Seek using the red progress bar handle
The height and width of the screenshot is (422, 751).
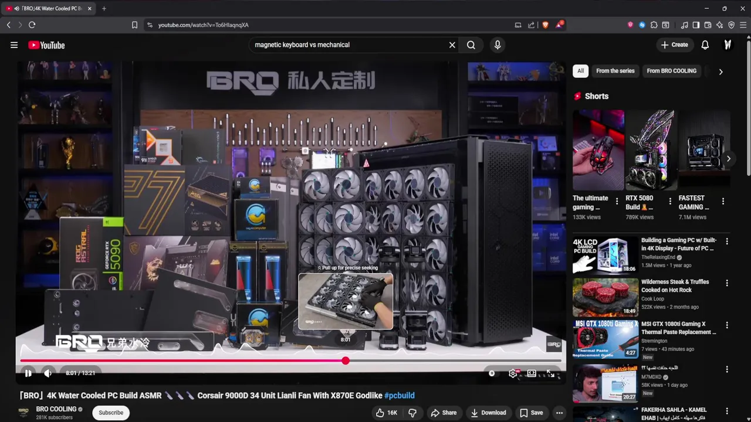346,360
